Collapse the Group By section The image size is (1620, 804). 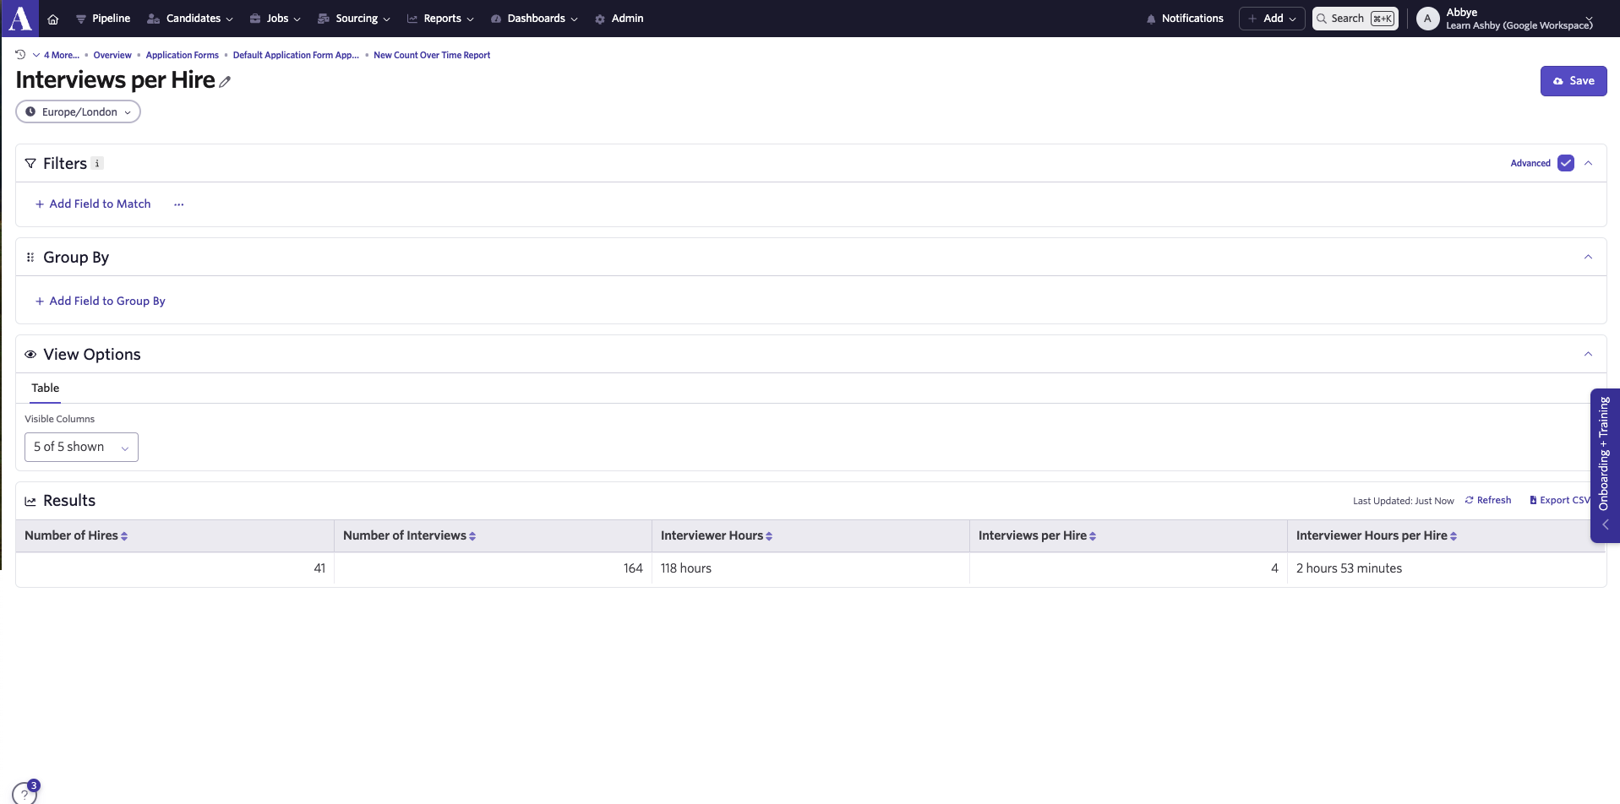tap(1589, 258)
